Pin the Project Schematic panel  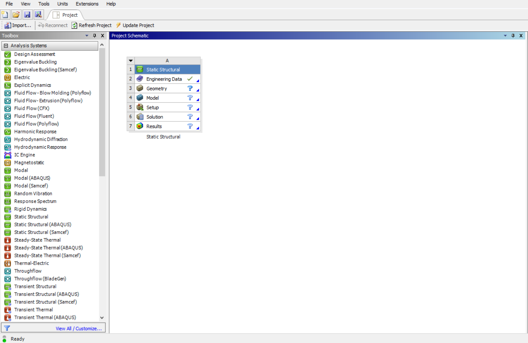coord(513,35)
